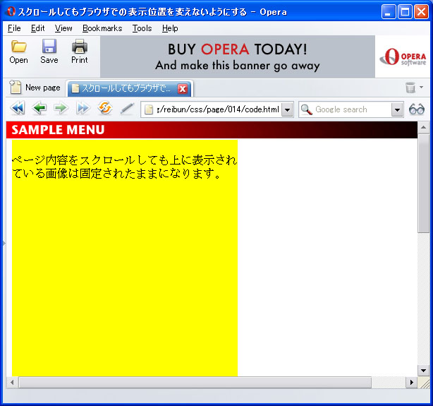The image size is (433, 406).
Task: Click the Google search field
Action: [x=352, y=109]
